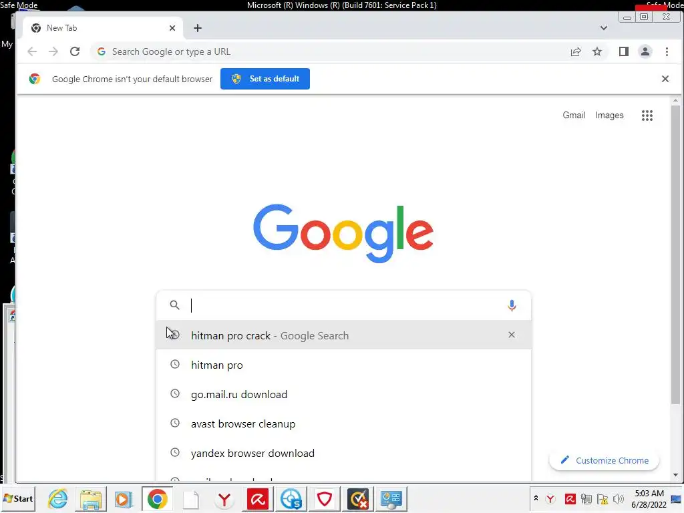The height and width of the screenshot is (513, 684).
Task: Click the page vertical scrollbar
Action: pyautogui.click(x=675, y=255)
